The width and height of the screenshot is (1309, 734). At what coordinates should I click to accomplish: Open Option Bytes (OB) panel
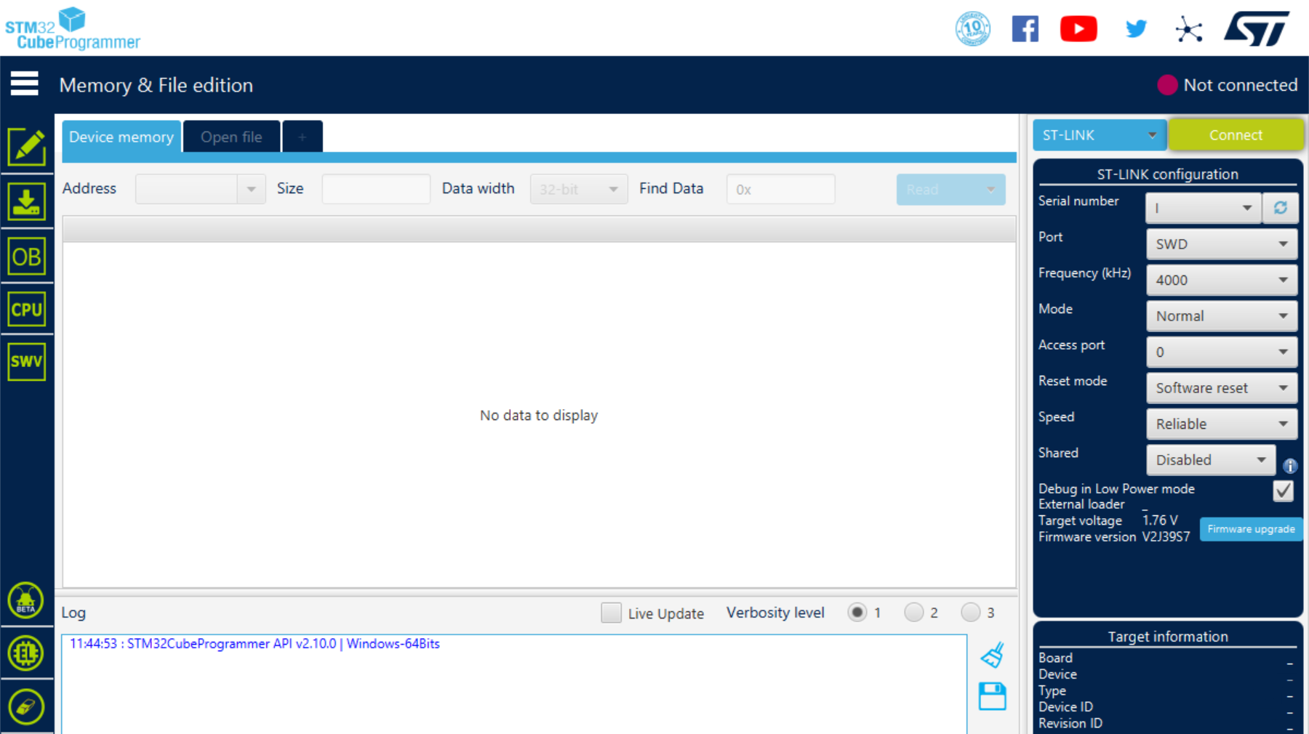pyautogui.click(x=27, y=256)
